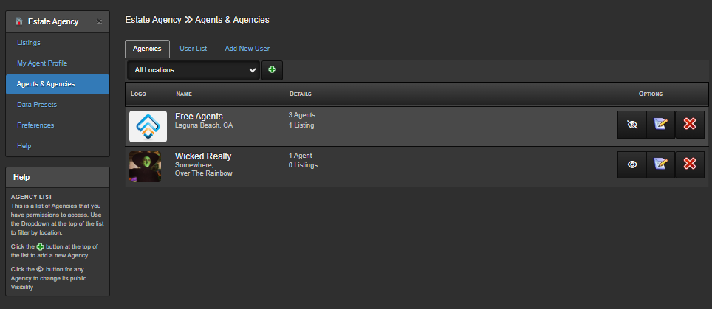The image size is (712, 309).
Task: Delete the Wicked Realty agency
Action: pyautogui.click(x=690, y=164)
